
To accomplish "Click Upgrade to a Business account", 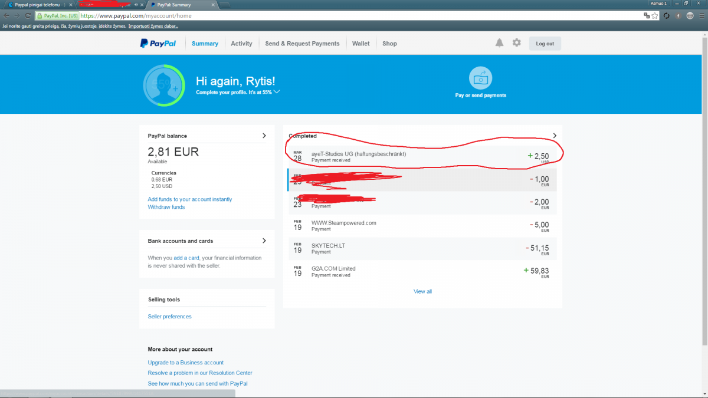I will point(186,363).
